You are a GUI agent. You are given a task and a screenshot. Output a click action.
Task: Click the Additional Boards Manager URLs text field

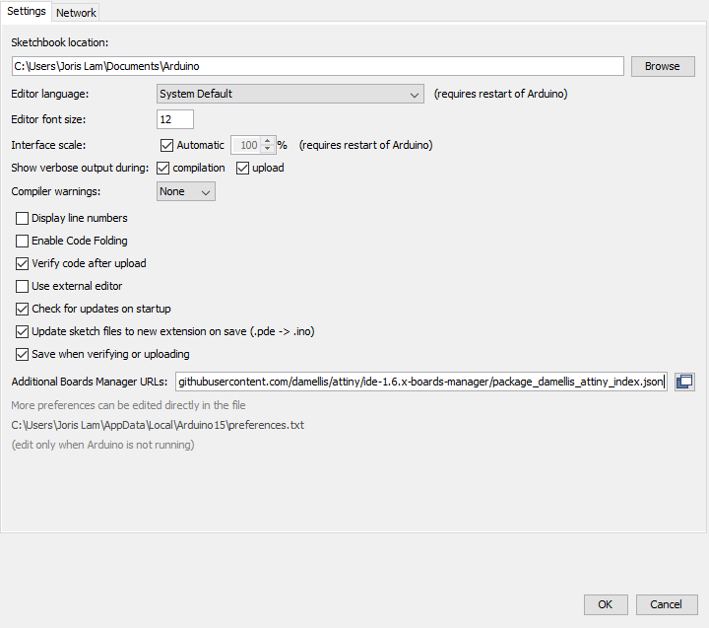coord(421,382)
